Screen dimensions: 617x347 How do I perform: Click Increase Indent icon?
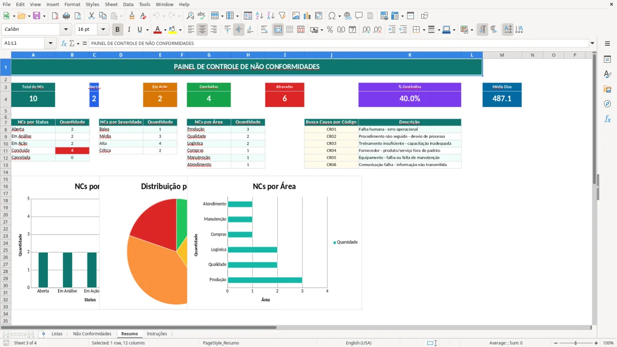pos(392,30)
